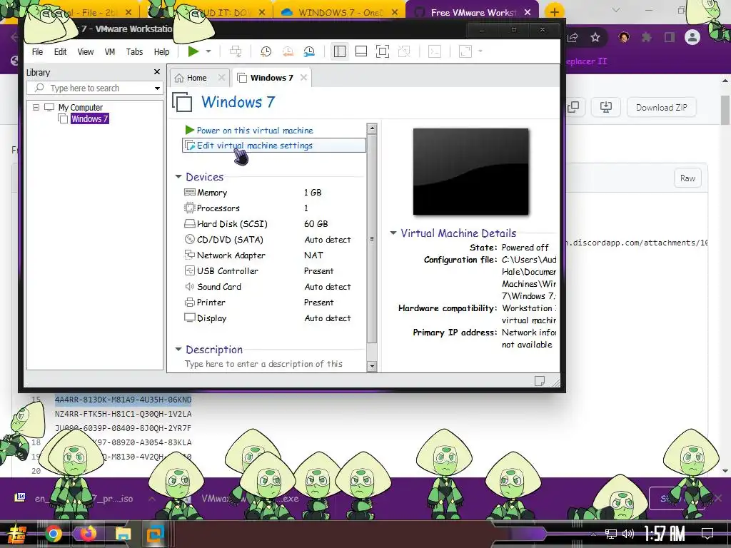Open the Help menu
The image size is (731, 548).
(161, 51)
